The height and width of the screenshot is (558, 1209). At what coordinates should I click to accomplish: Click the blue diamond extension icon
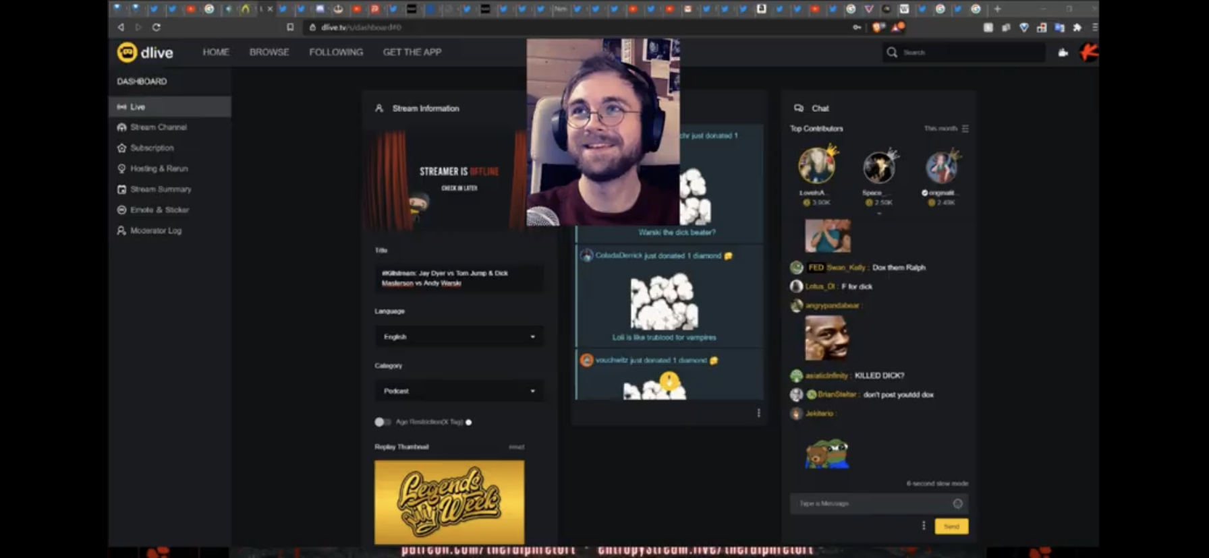tap(1024, 28)
